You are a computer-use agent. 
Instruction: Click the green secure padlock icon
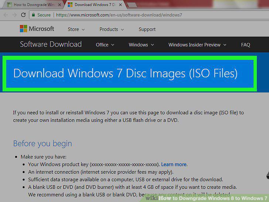tap(34, 15)
